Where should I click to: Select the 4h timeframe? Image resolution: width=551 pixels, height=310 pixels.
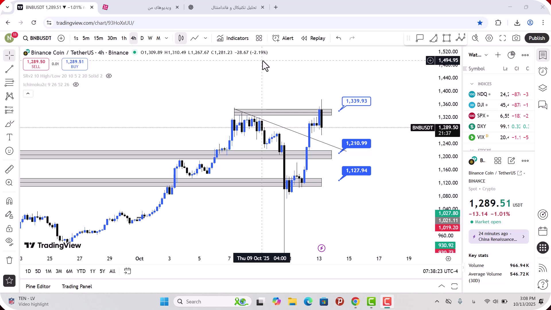point(133,38)
